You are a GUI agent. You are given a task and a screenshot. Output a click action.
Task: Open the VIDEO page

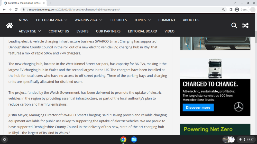[x=169, y=31]
